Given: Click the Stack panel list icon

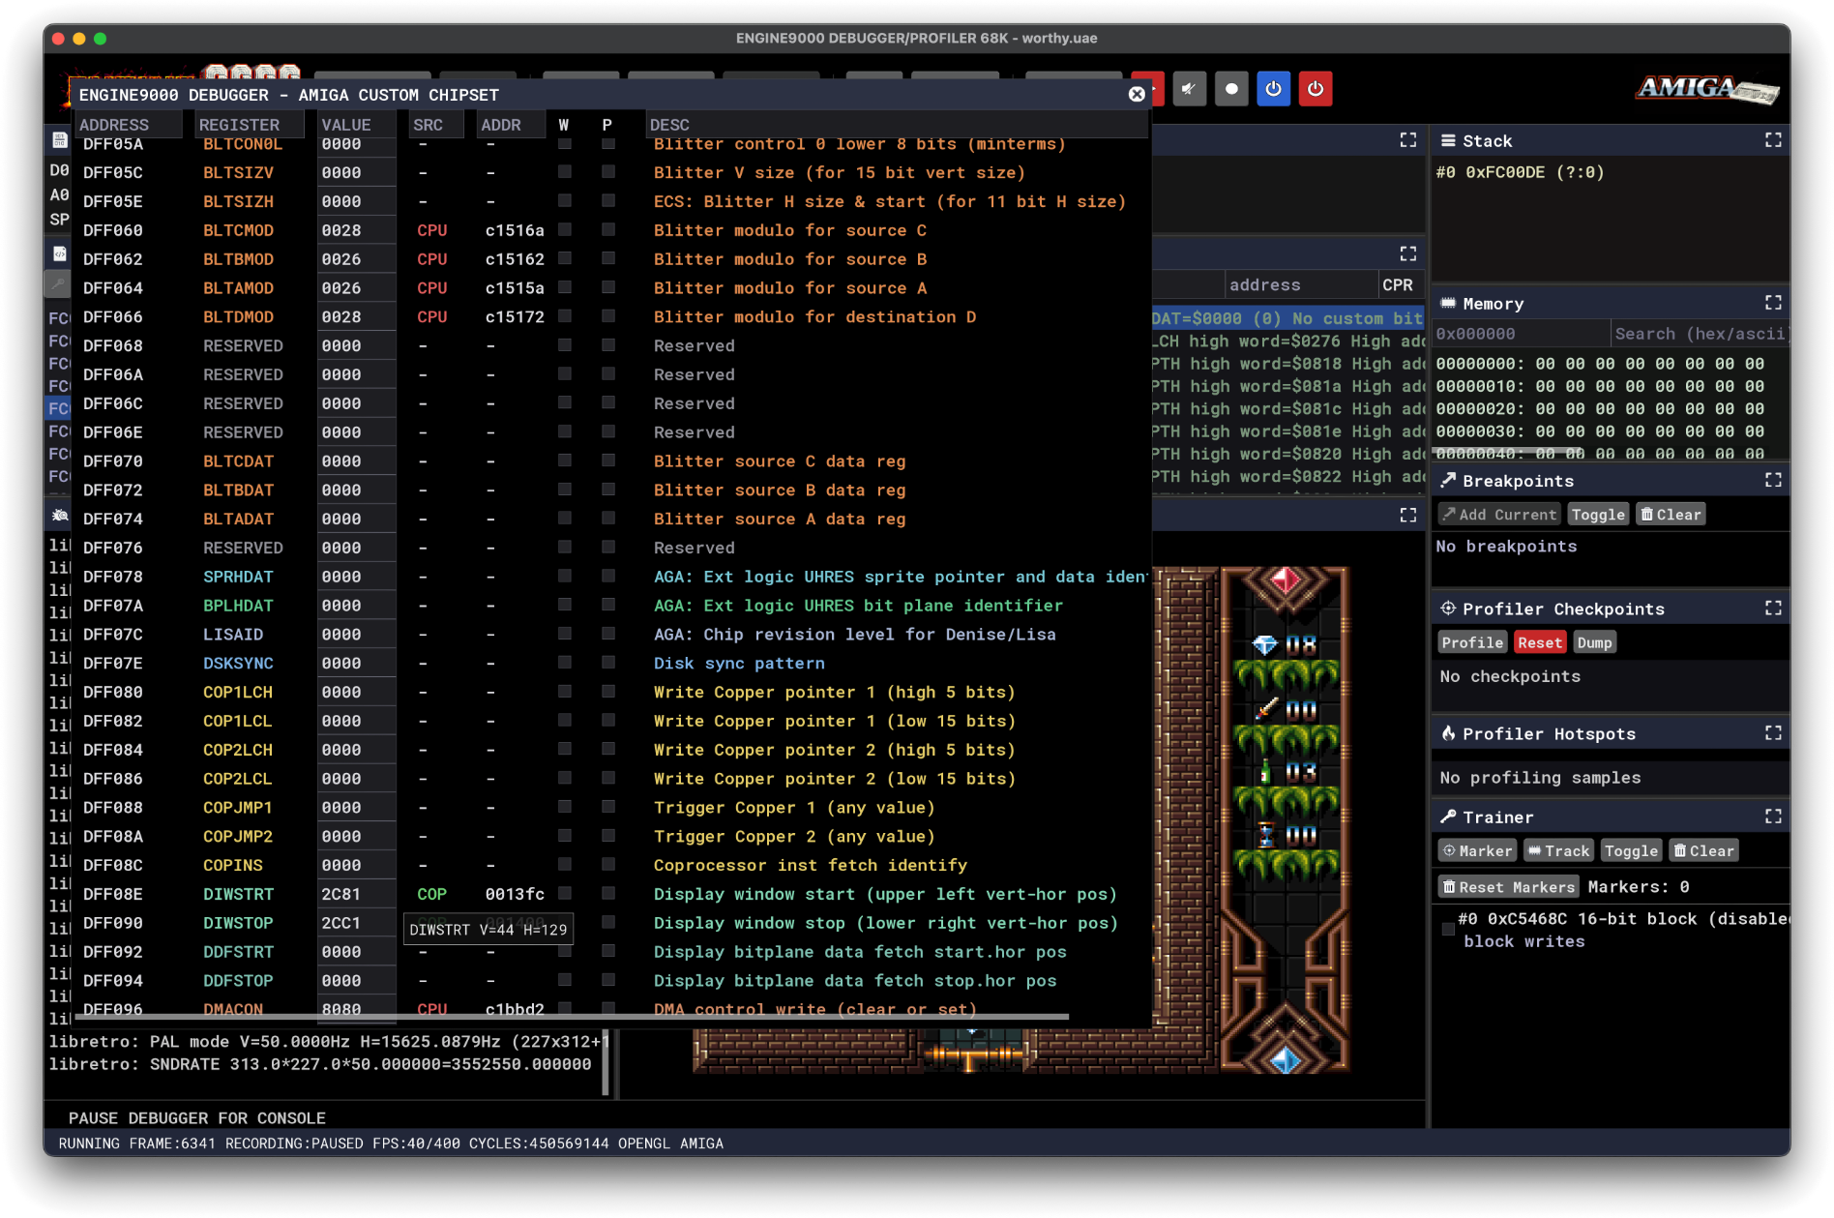Looking at the screenshot, I should pos(1448,140).
